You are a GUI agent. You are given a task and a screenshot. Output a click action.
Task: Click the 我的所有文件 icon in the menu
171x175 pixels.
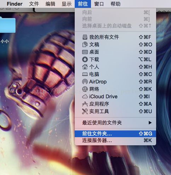tap(85, 37)
